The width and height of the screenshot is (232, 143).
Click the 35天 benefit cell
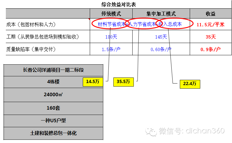[x=211, y=37]
